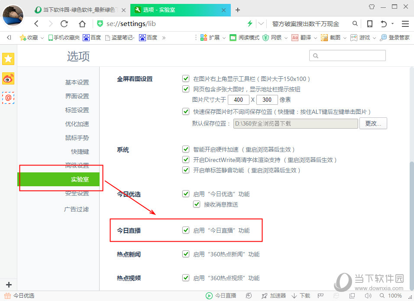Type in the settings search box
Screen dimensions: 414x301
(x=346, y=55)
